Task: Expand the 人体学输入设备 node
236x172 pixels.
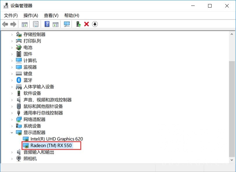Action: click(x=12, y=87)
